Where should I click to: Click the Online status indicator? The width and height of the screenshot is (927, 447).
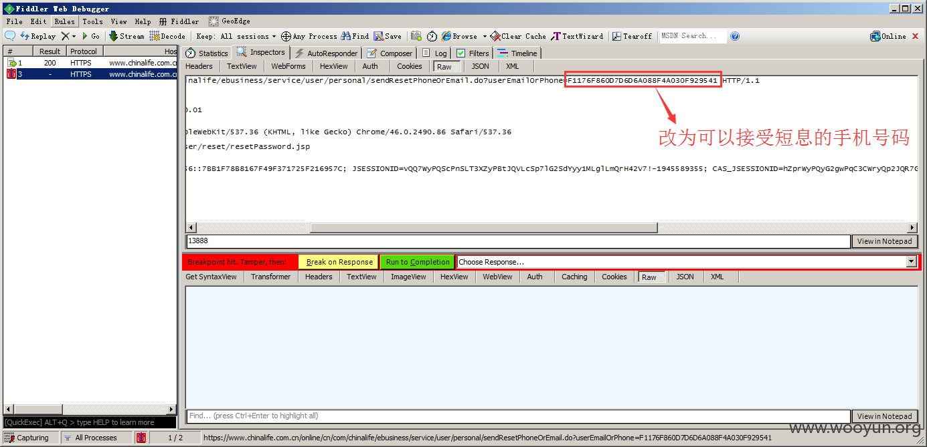[888, 36]
